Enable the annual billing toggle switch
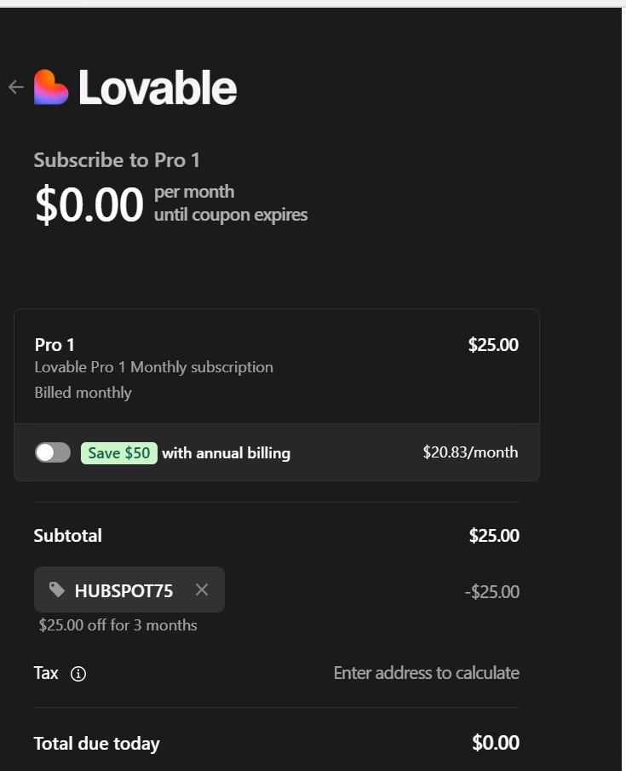 [x=53, y=452]
